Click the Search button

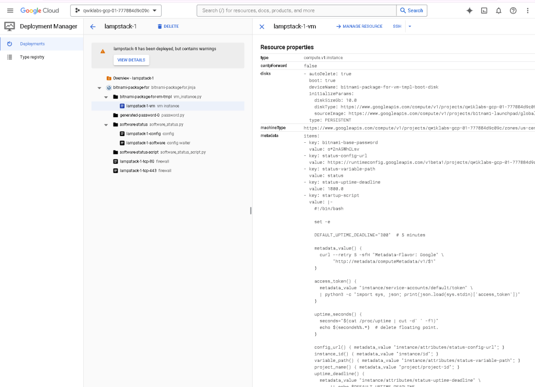[x=412, y=10]
